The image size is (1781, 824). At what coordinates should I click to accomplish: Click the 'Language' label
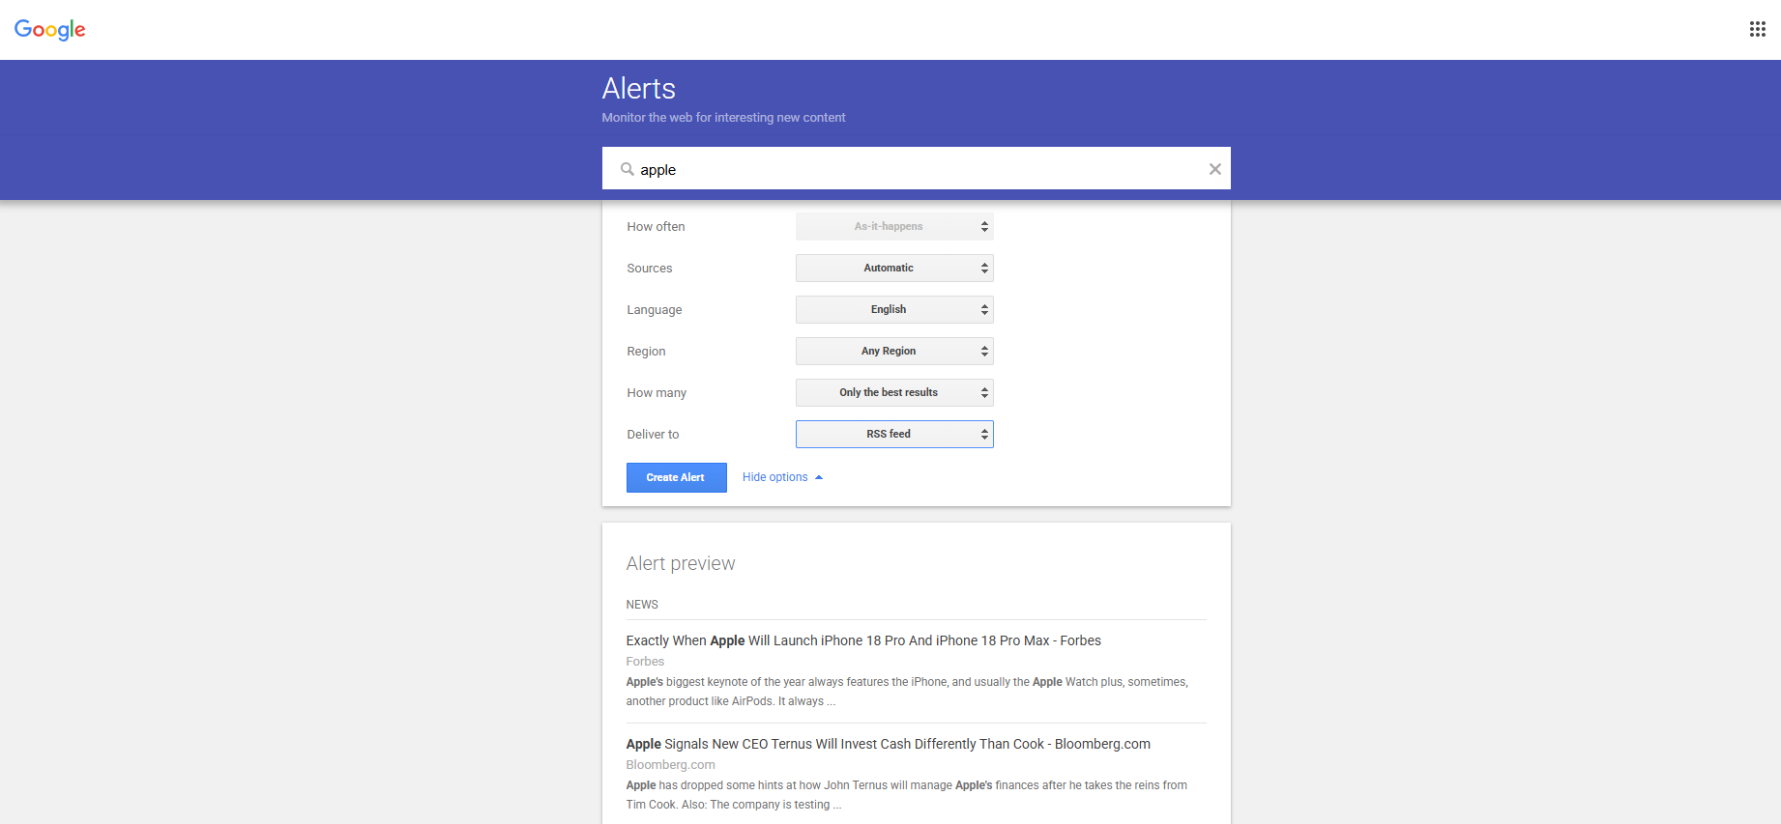(654, 310)
